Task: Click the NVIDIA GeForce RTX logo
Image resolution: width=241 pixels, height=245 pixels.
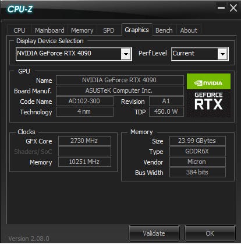Action: (208, 95)
